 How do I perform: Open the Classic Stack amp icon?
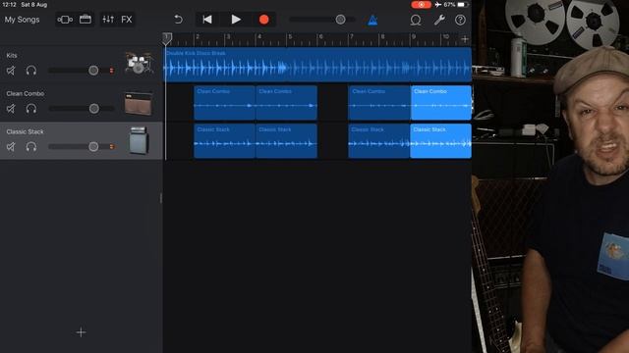point(139,140)
